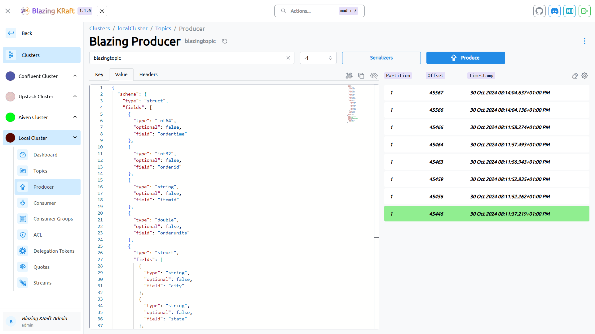
Task: Open the Blazing KRaft Admin profile
Action: pos(42,321)
